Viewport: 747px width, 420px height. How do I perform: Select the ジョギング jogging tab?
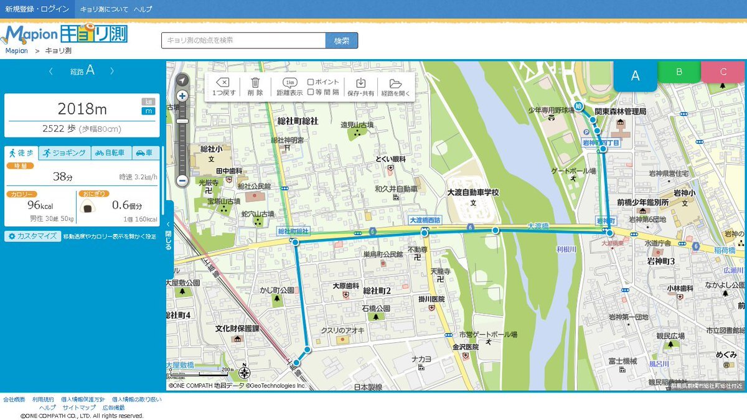[65, 153]
